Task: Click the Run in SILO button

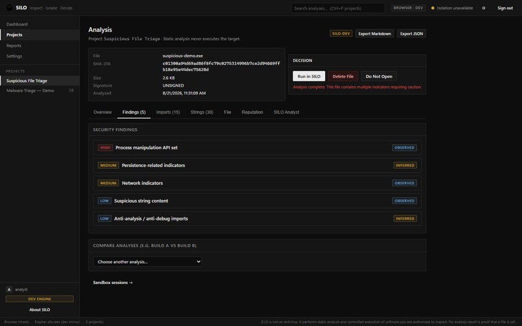Action: pos(309,76)
